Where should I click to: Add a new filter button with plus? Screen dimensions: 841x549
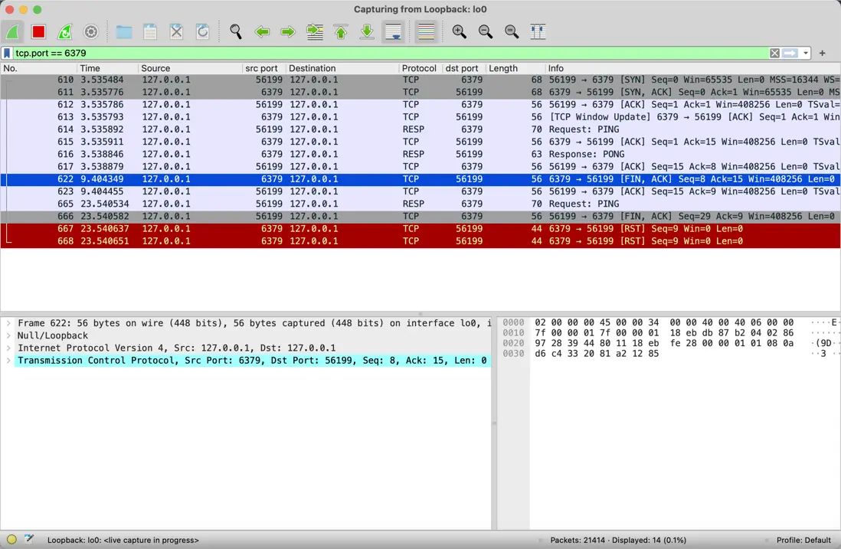click(823, 53)
